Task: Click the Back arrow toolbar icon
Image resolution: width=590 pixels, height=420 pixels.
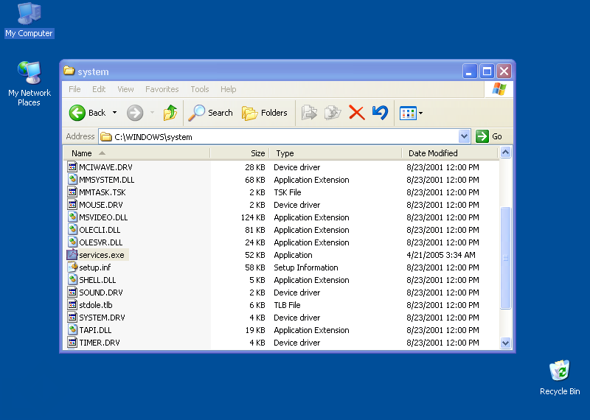Action: [x=78, y=113]
